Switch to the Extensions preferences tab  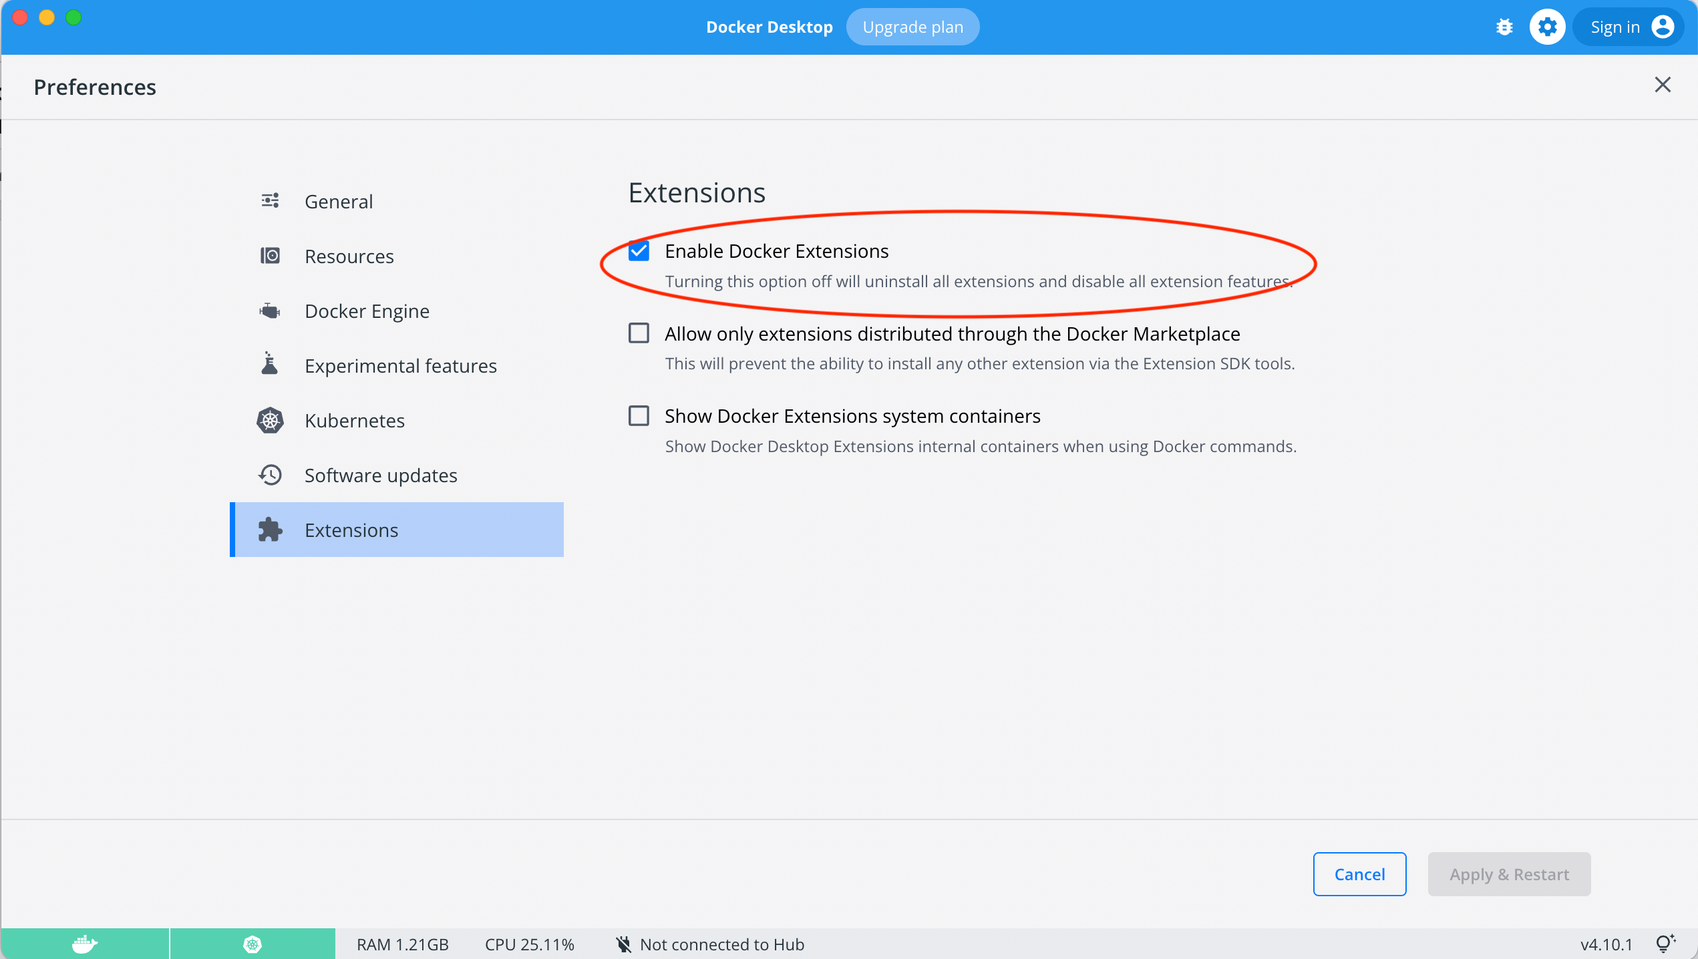[x=353, y=530]
